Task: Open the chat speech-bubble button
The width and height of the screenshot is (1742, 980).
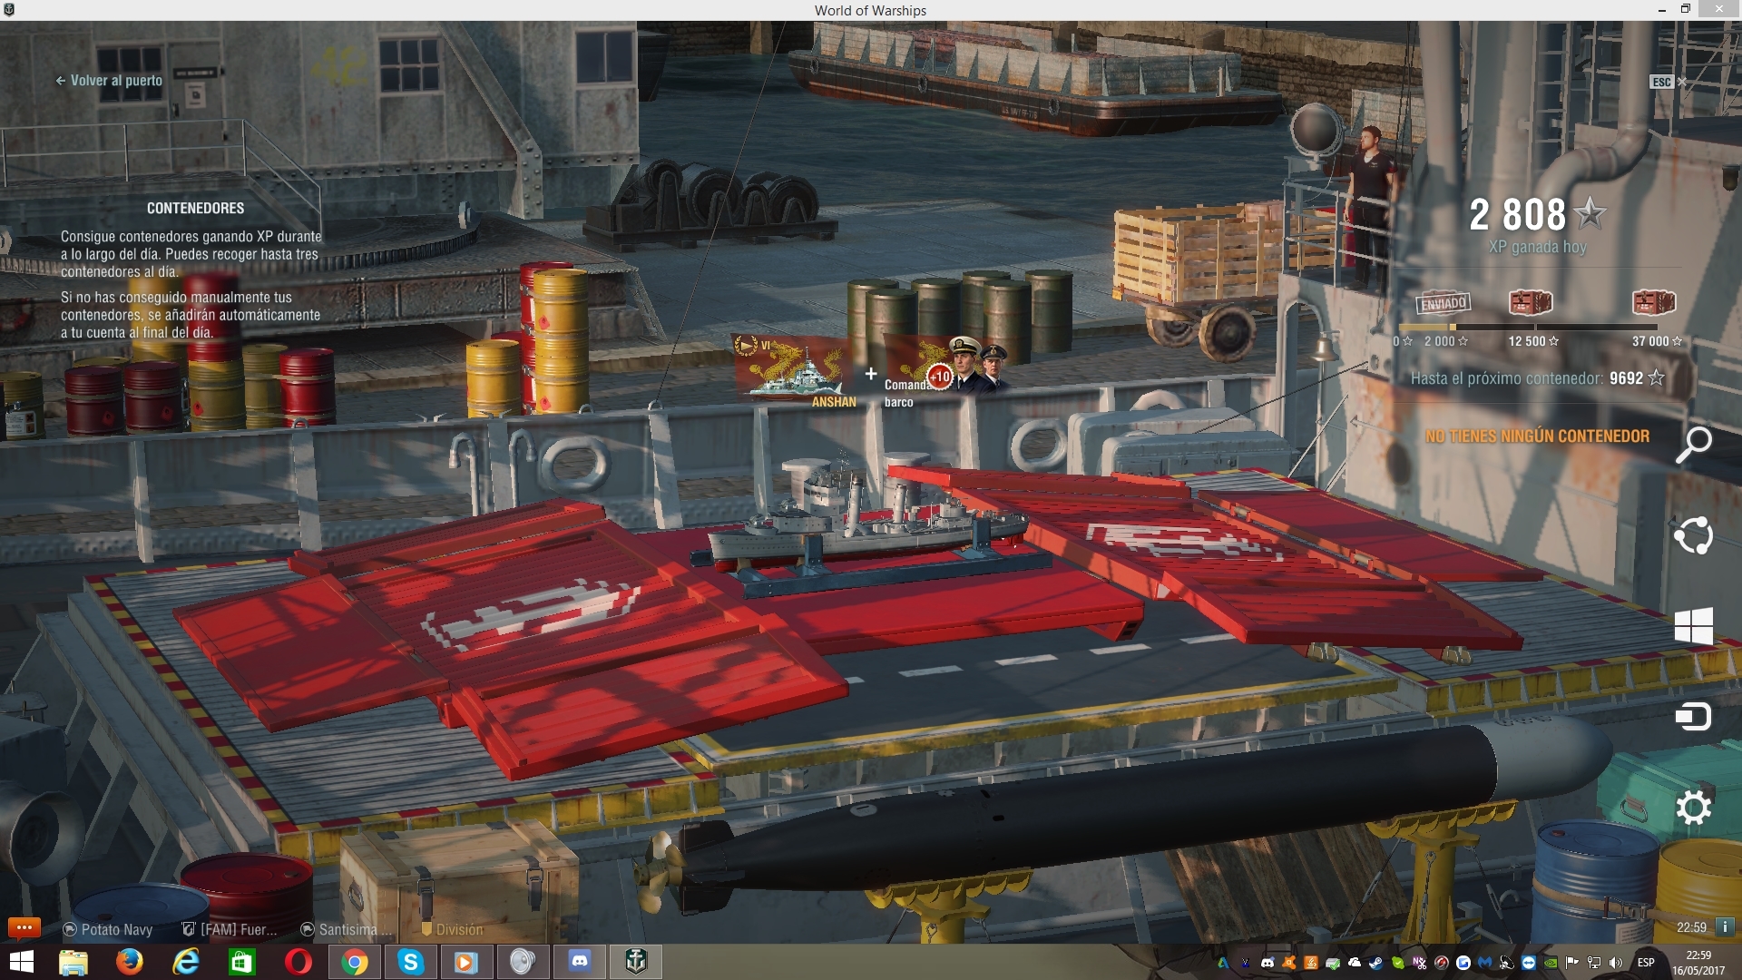Action: [24, 927]
